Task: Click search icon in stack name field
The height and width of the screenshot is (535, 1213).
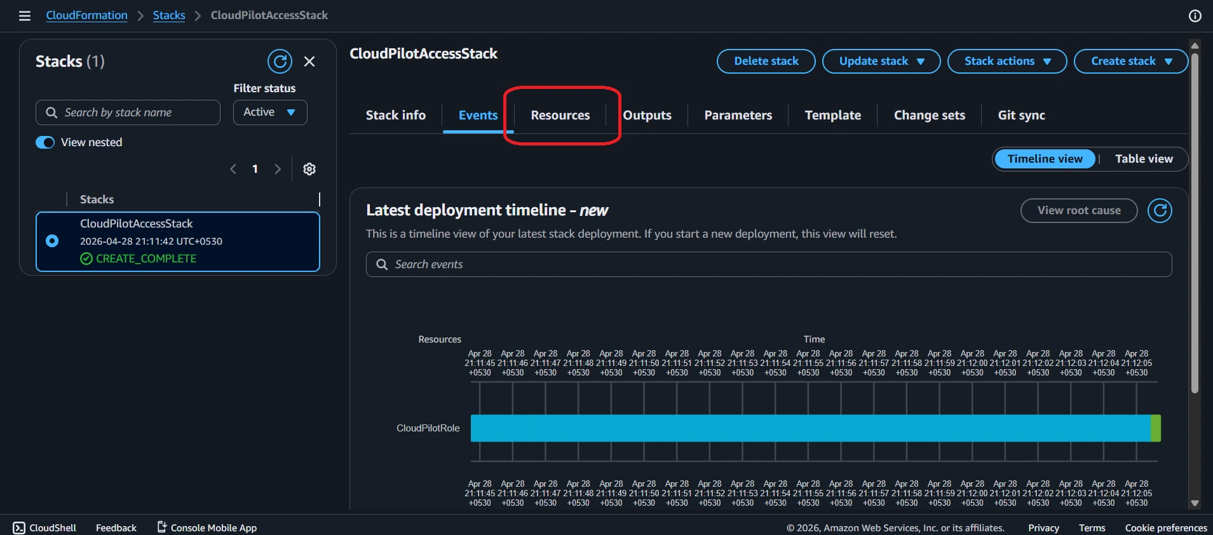Action: pyautogui.click(x=51, y=112)
